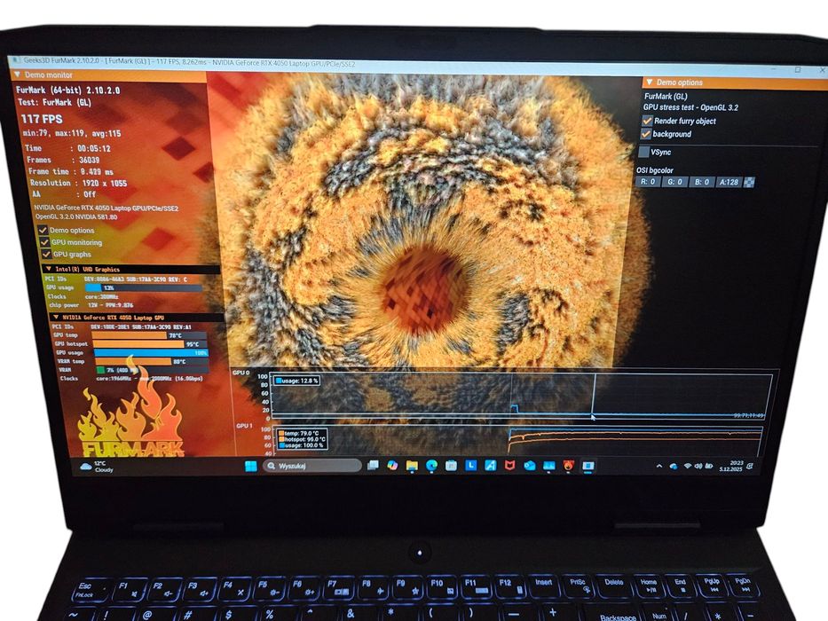This screenshot has height=621, width=828.
Task: Click the R: 0 color value field
Action: coord(648,182)
